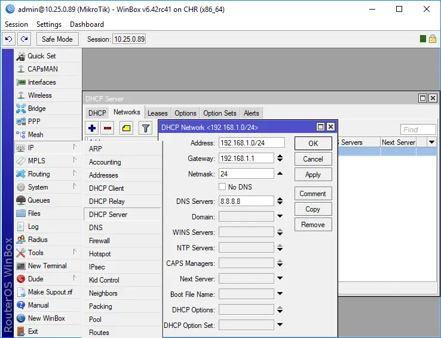Open CAPsMAN from the sidebar
Viewport: 441px width, 338px height.
pyautogui.click(x=48, y=69)
